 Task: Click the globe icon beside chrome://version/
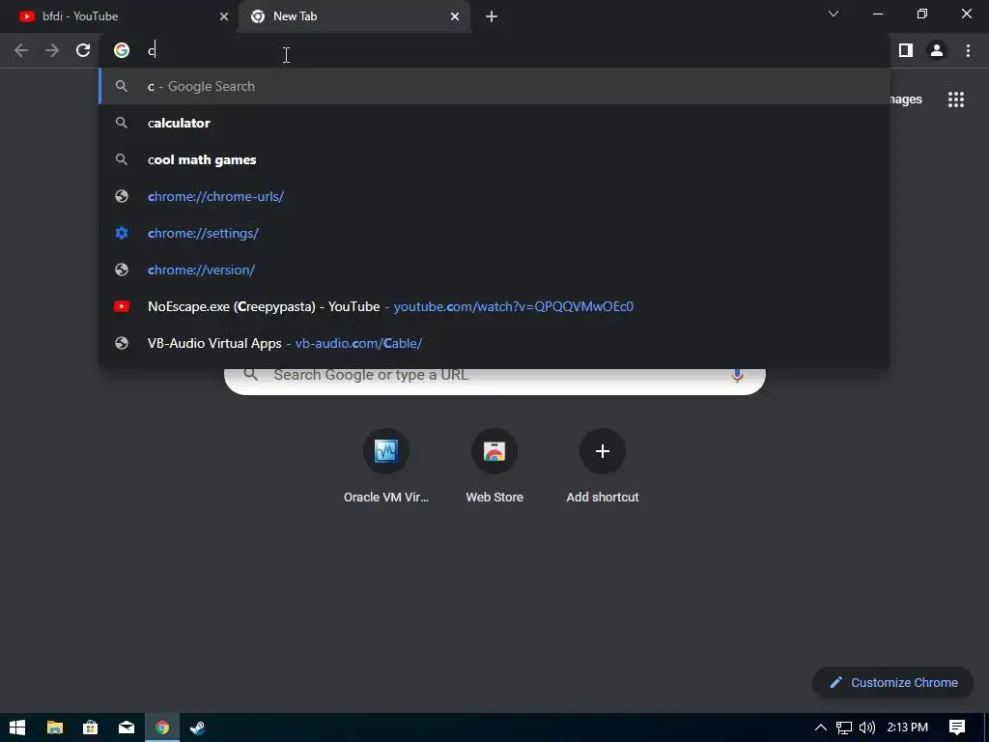(x=122, y=270)
